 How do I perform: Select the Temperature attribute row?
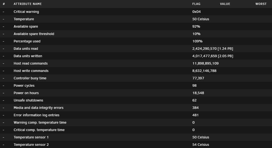click(x=136, y=19)
